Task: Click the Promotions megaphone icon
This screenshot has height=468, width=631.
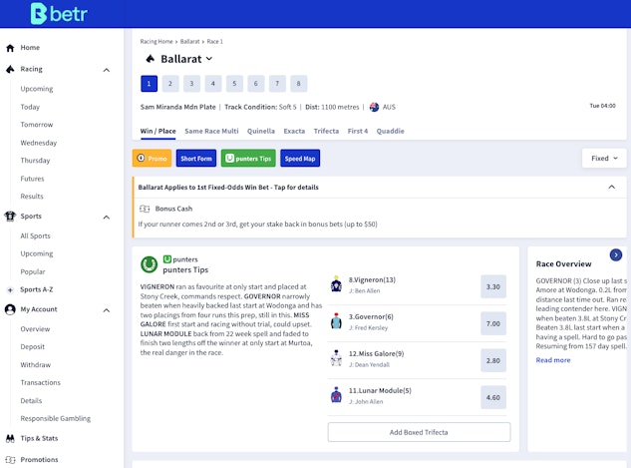Action: point(10,460)
